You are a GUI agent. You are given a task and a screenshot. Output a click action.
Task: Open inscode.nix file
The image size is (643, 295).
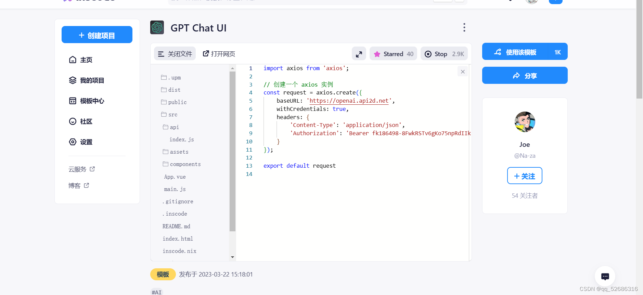(179, 251)
